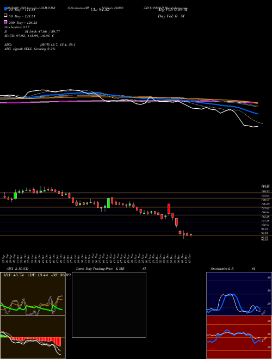The height and width of the screenshot is (359, 272).
Task: Select the '20 Day = 111.38' label
Action: [x=22, y=10]
